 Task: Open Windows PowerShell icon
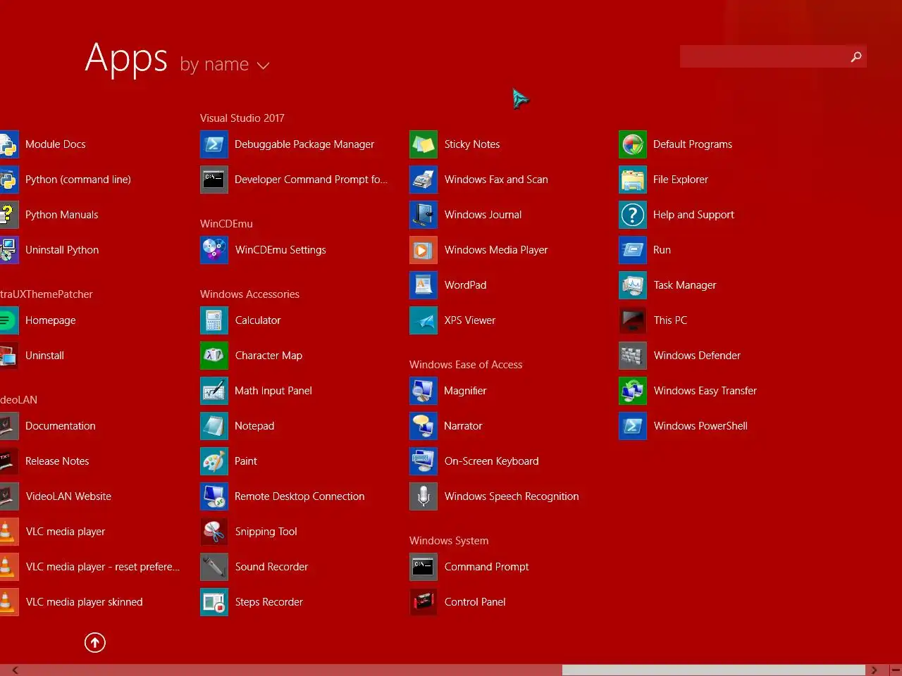tap(633, 426)
